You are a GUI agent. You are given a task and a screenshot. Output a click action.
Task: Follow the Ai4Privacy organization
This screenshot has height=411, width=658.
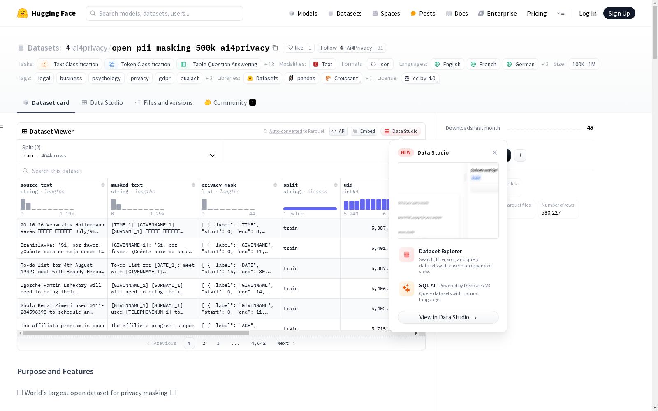pos(346,48)
